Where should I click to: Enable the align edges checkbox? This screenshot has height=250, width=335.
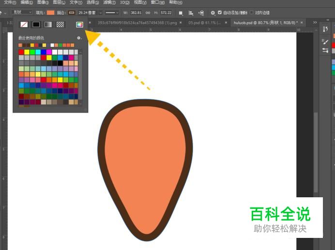(x=251, y=13)
